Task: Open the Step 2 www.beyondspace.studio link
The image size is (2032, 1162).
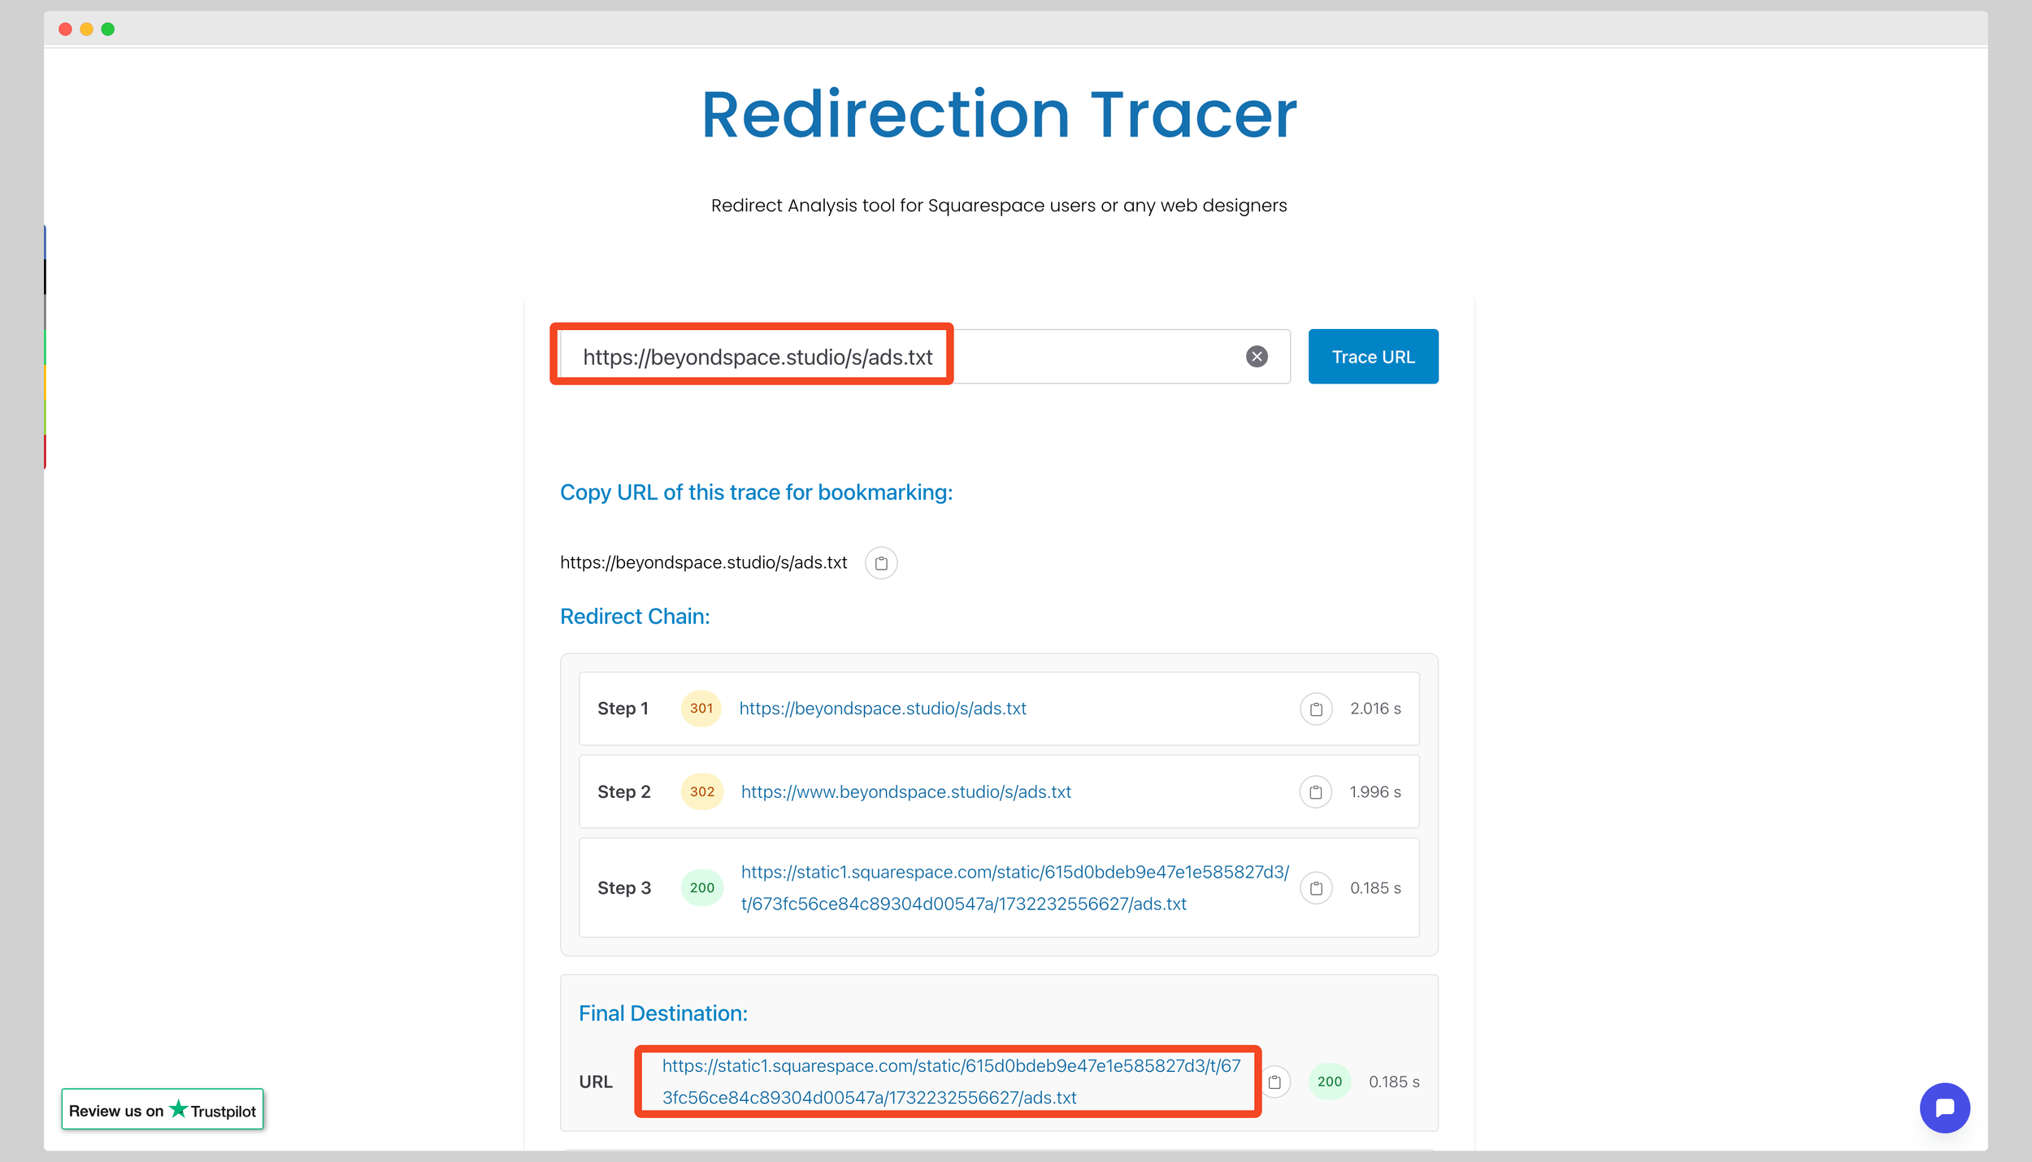Action: pos(905,792)
